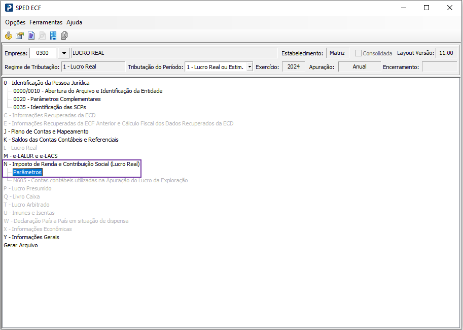Screen dimensions: 463x330
Task: Select J - Plano de Contas e Mapeamento
Action: click(46, 131)
